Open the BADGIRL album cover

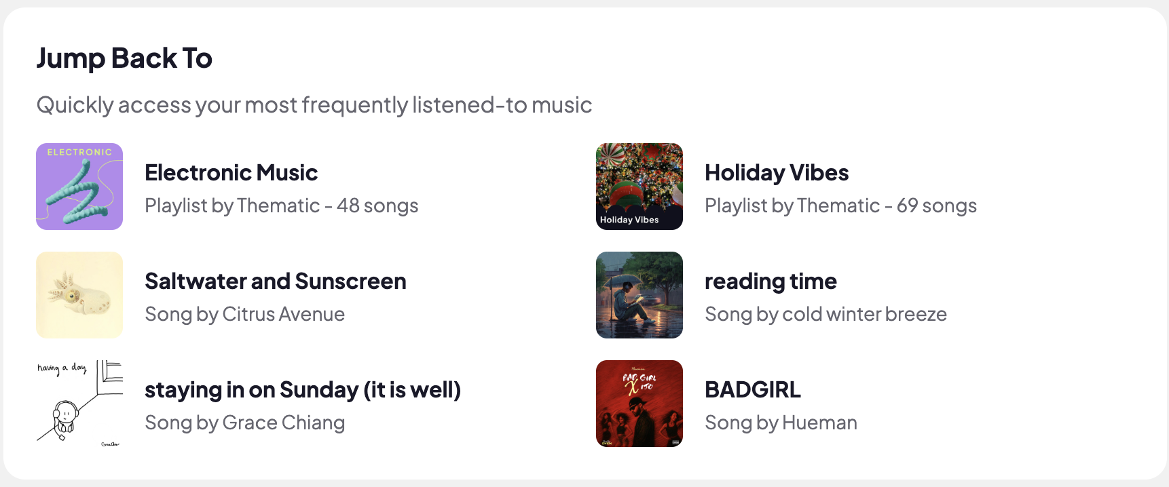click(639, 404)
